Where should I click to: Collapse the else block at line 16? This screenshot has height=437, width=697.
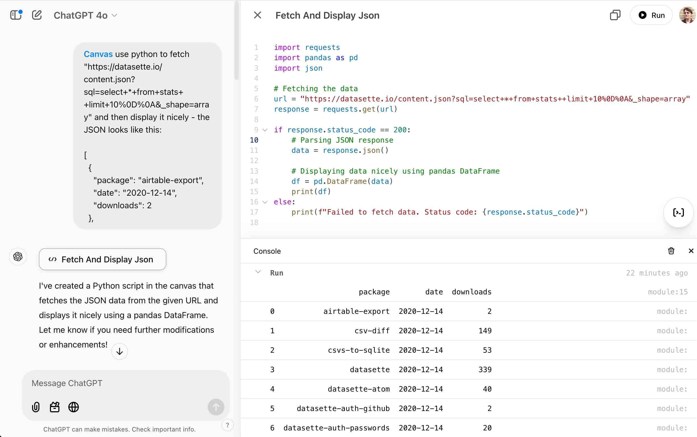point(265,202)
